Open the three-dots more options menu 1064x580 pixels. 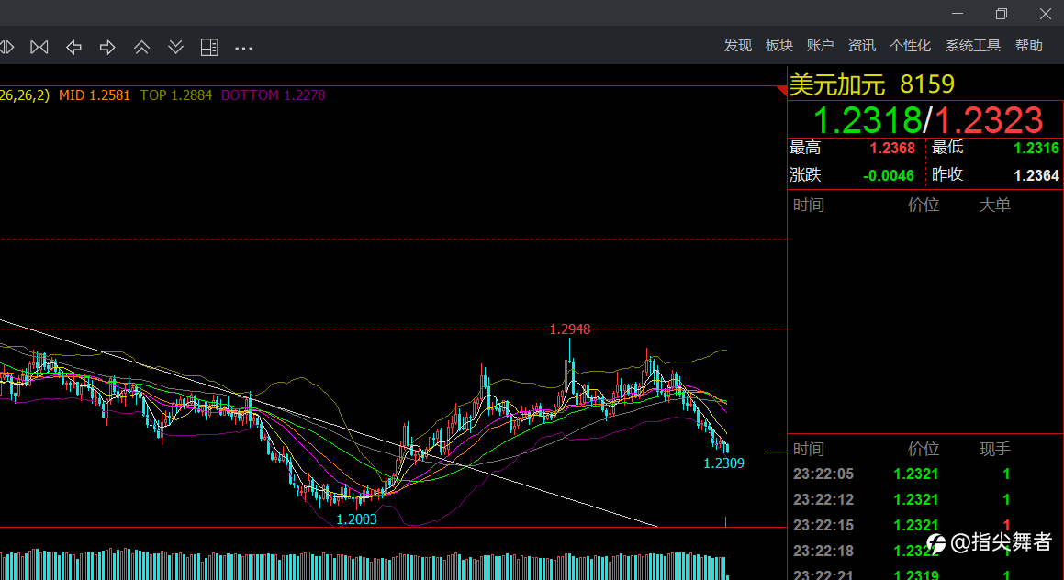[243, 48]
